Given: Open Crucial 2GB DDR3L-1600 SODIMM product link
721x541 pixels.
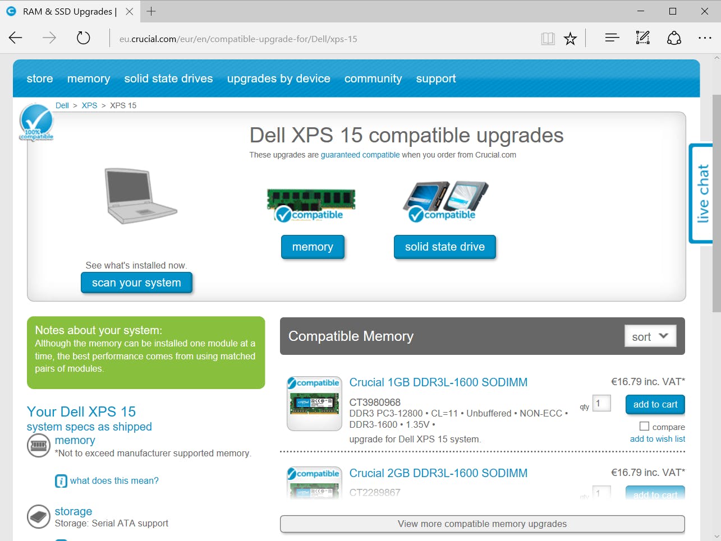Looking at the screenshot, I should click(438, 473).
